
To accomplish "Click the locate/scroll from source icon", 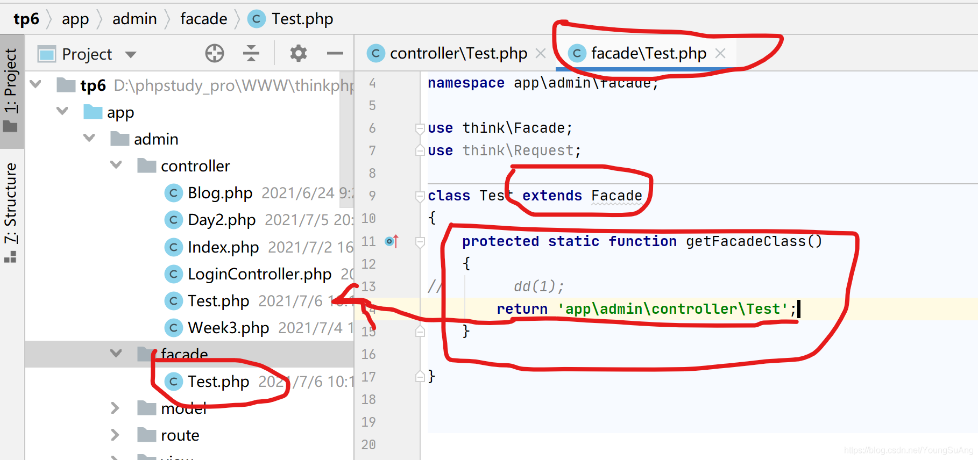I will [x=214, y=53].
